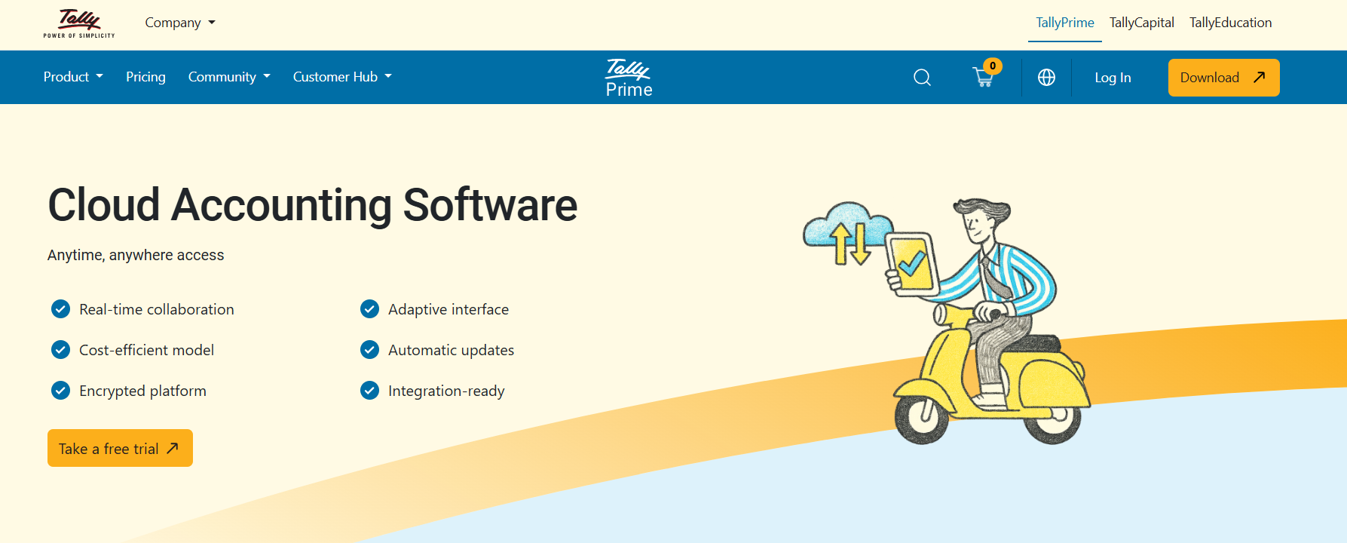
Task: Switch to the TallyPrime tab
Action: coord(1064,23)
